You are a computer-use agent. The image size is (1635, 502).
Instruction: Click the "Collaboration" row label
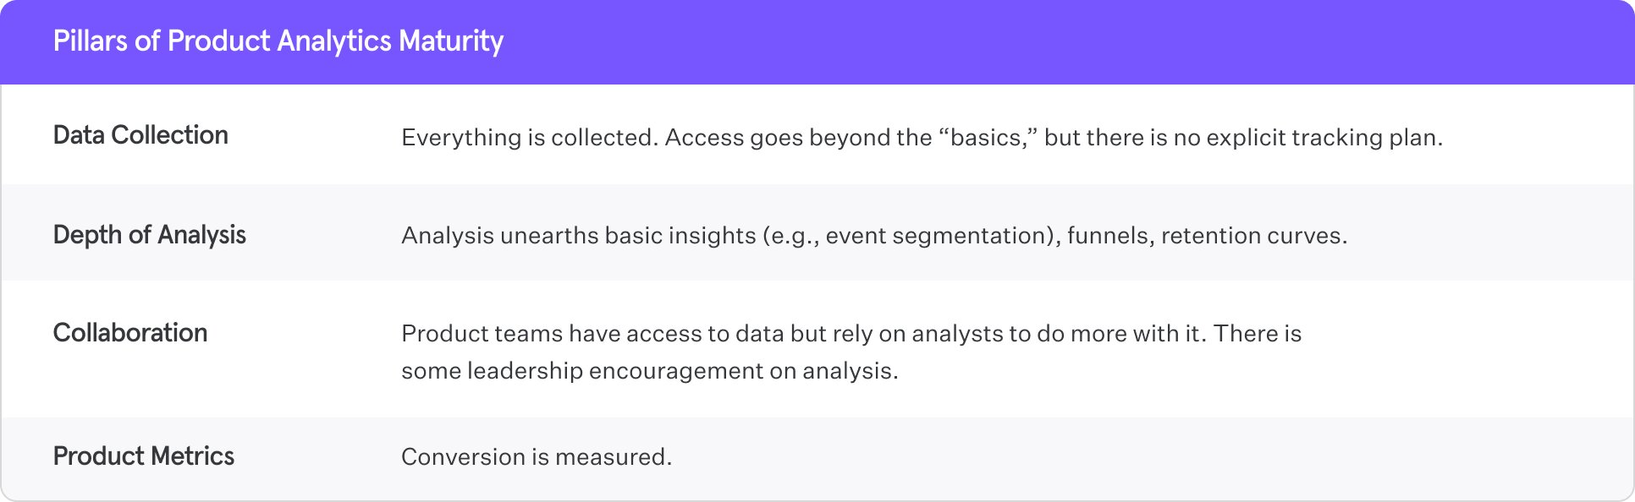tap(129, 333)
